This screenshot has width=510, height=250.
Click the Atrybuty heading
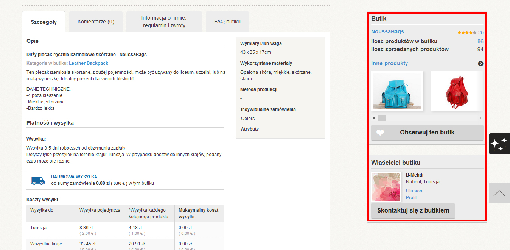tap(250, 129)
